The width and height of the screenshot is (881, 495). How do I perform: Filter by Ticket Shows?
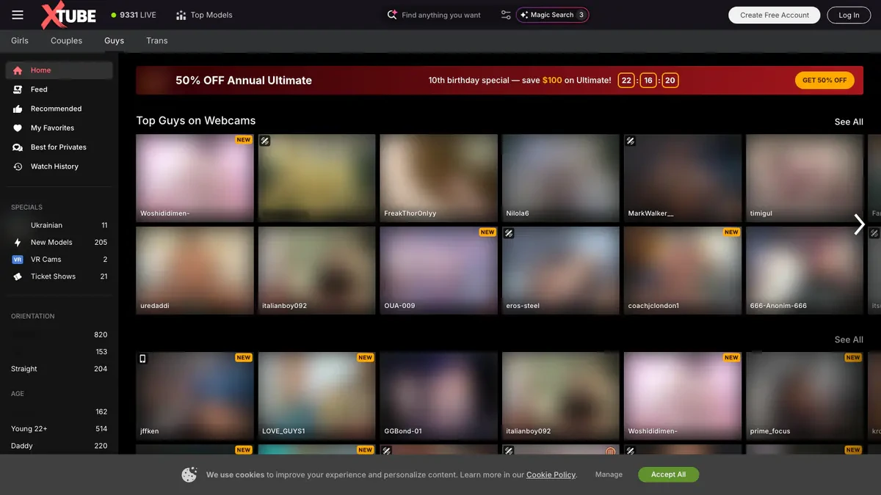pos(59,276)
